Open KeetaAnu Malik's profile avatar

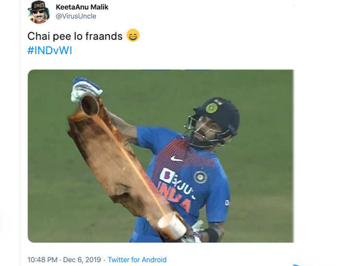click(39, 12)
